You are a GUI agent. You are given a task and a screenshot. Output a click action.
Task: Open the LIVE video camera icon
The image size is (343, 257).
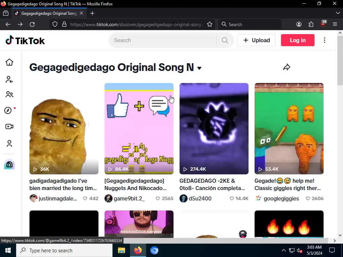[x=9, y=126]
